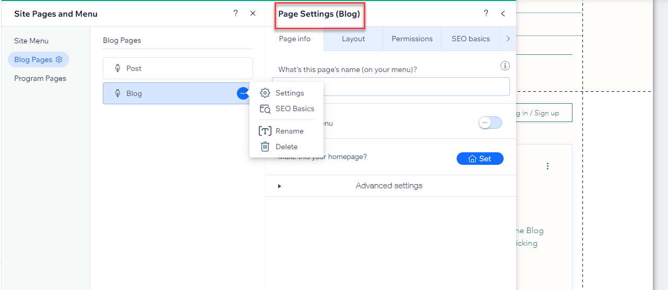
Task: Select Site Menu in the sidebar
Action: click(31, 41)
